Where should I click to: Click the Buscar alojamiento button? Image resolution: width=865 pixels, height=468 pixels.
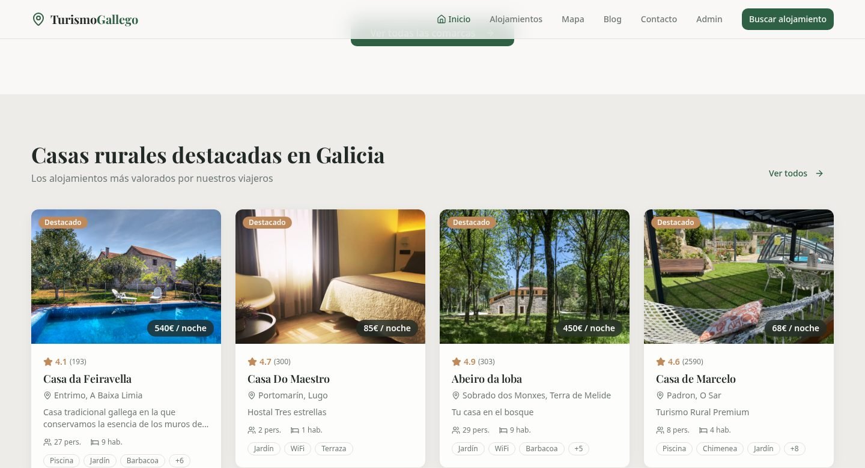[788, 19]
